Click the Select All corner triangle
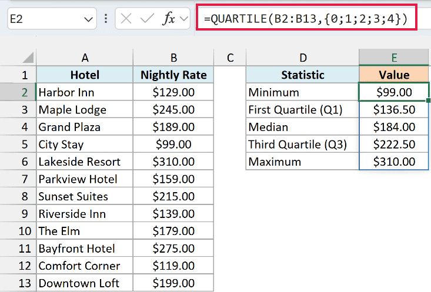 [28, 58]
